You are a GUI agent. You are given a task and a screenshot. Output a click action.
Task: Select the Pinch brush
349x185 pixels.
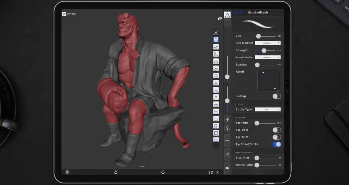tap(216, 83)
